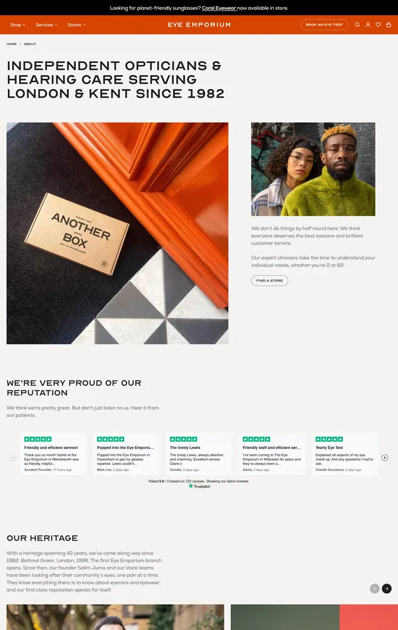
Task: Open the account profile icon
Action: 367,25
